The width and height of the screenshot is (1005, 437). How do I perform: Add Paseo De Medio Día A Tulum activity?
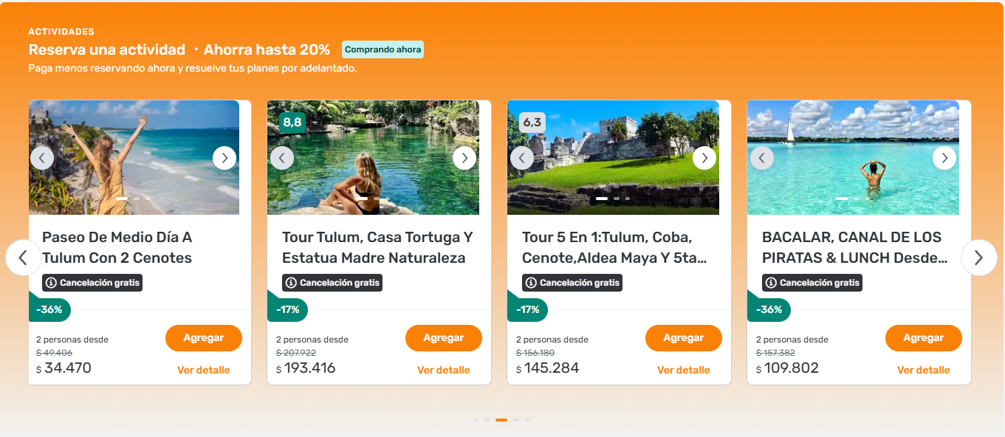(x=204, y=338)
